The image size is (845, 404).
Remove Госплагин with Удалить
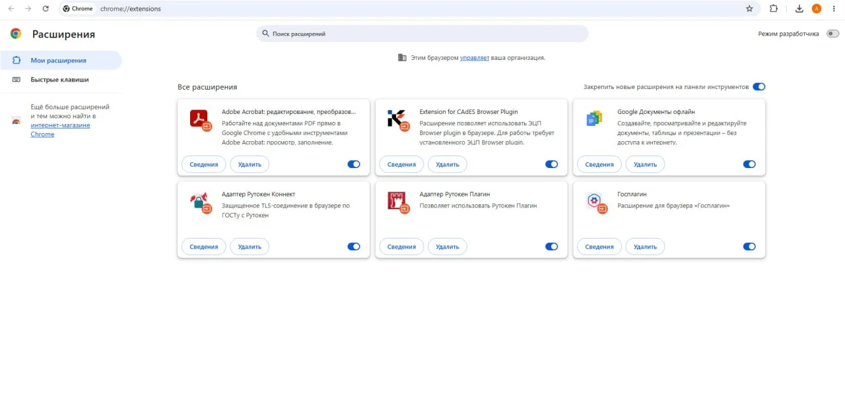pyautogui.click(x=645, y=246)
